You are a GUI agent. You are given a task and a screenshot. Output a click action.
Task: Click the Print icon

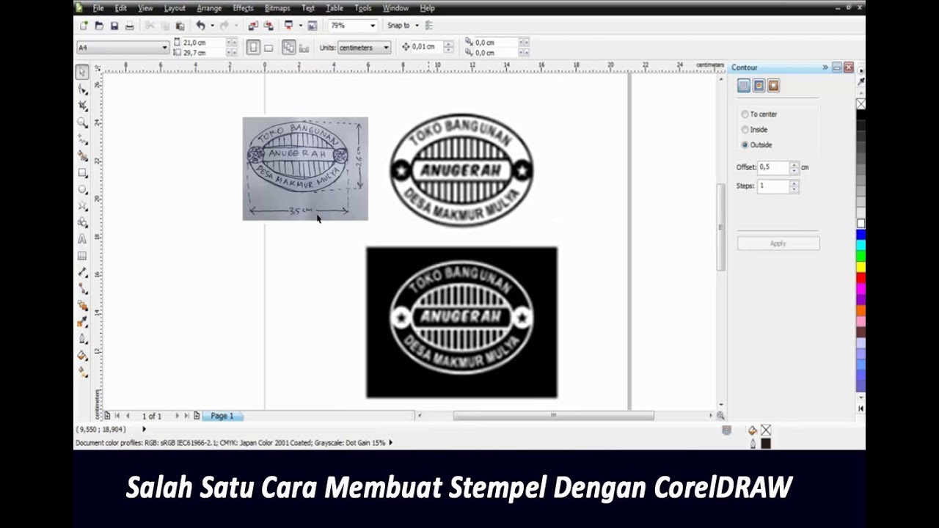(x=130, y=26)
